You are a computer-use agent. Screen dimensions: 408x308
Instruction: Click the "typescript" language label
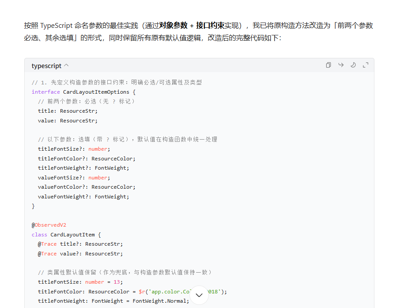pyautogui.click(x=46, y=66)
